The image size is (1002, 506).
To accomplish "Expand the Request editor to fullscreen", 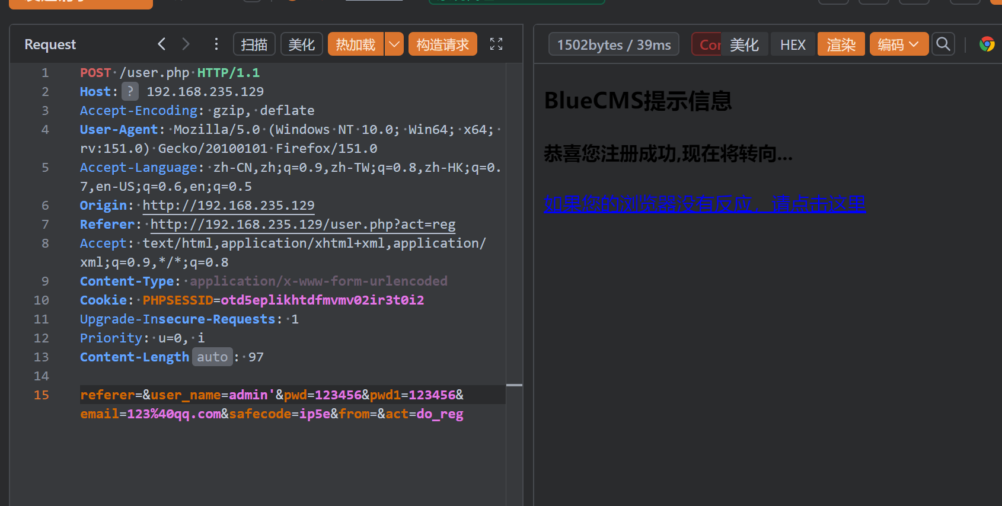I will pyautogui.click(x=496, y=44).
